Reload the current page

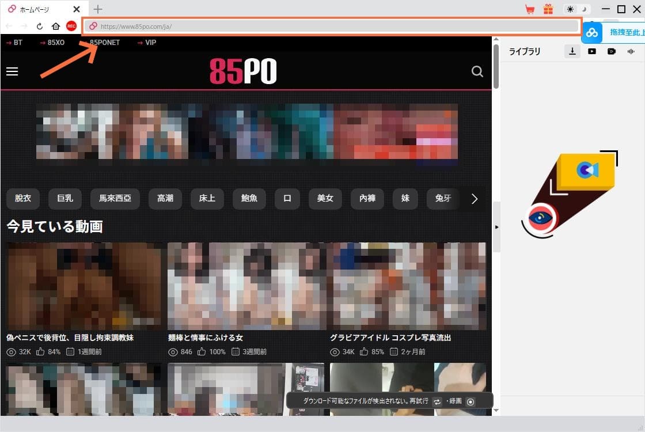40,26
